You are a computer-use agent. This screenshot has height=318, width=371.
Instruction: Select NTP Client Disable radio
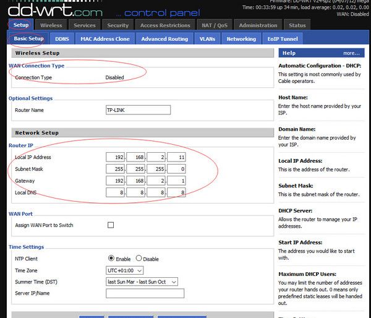pyautogui.click(x=139, y=258)
